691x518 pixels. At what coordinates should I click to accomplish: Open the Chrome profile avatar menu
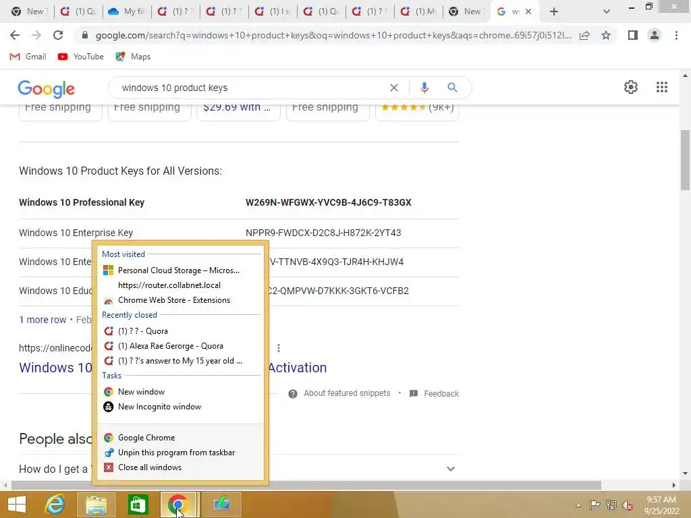click(655, 35)
